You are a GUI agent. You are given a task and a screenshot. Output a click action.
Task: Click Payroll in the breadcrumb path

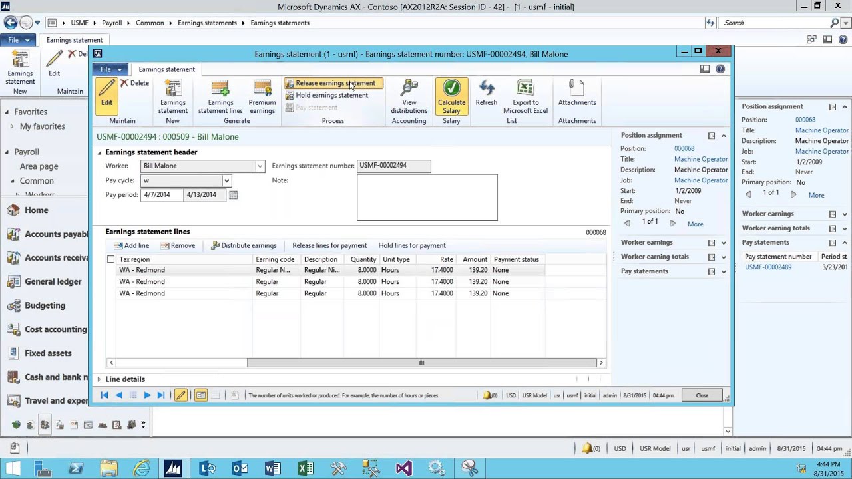pos(112,23)
